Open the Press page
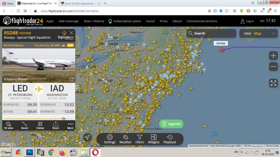The height and width of the screenshot is (157, 280). [x=164, y=21]
